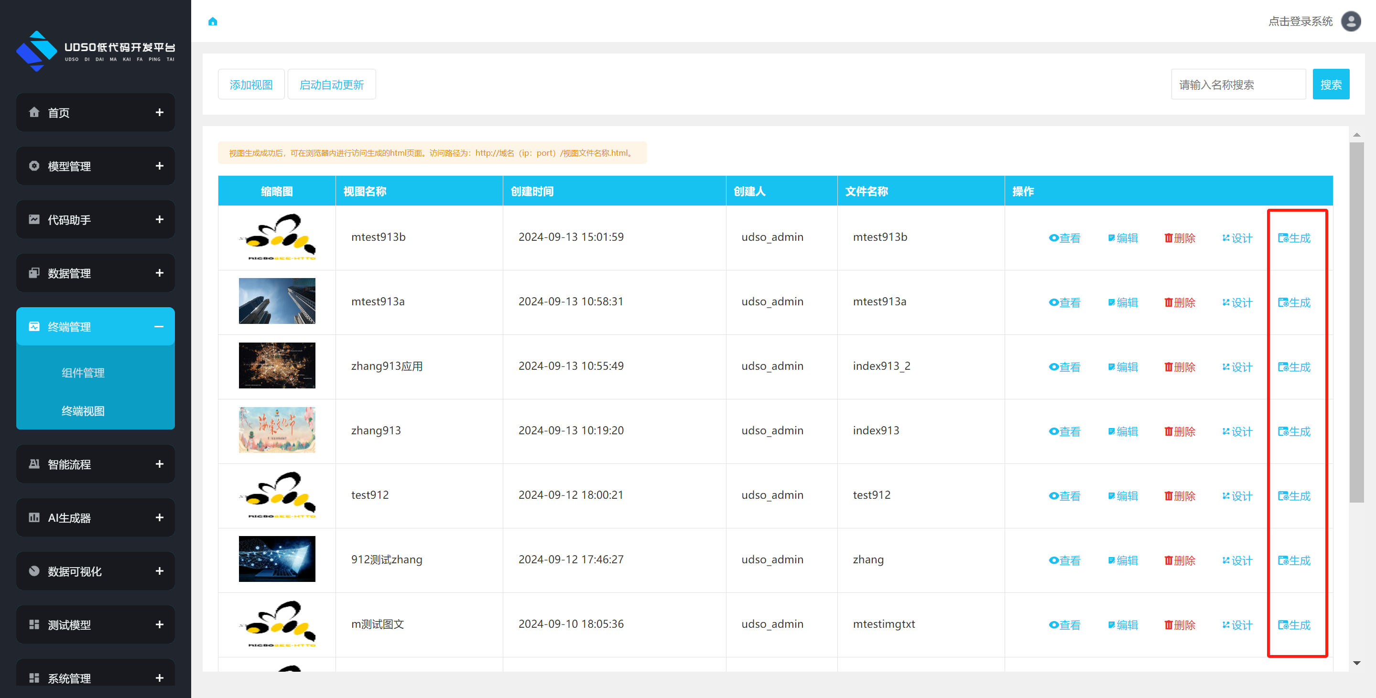The image size is (1376, 698).
Task: Open the 组件管理 submenu item
Action: (x=83, y=373)
